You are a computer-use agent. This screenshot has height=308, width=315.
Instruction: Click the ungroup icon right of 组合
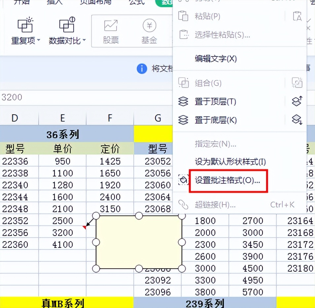[297, 83]
